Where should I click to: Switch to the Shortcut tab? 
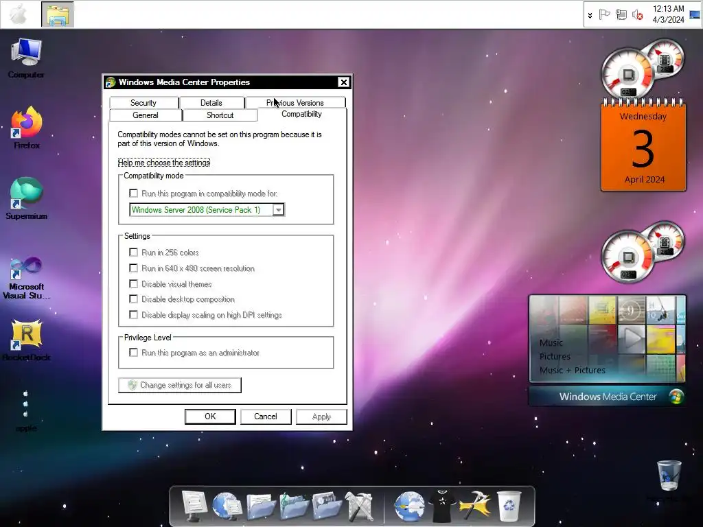tap(220, 115)
